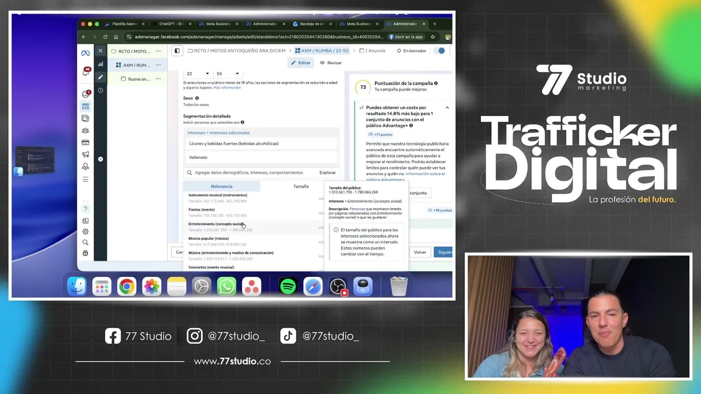Open the megaphone Advertising icon
The height and width of the screenshot is (394, 701).
[x=85, y=155]
